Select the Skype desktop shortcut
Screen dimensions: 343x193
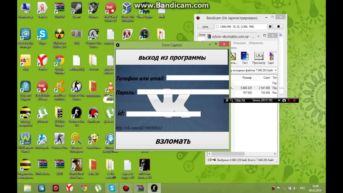point(42,36)
